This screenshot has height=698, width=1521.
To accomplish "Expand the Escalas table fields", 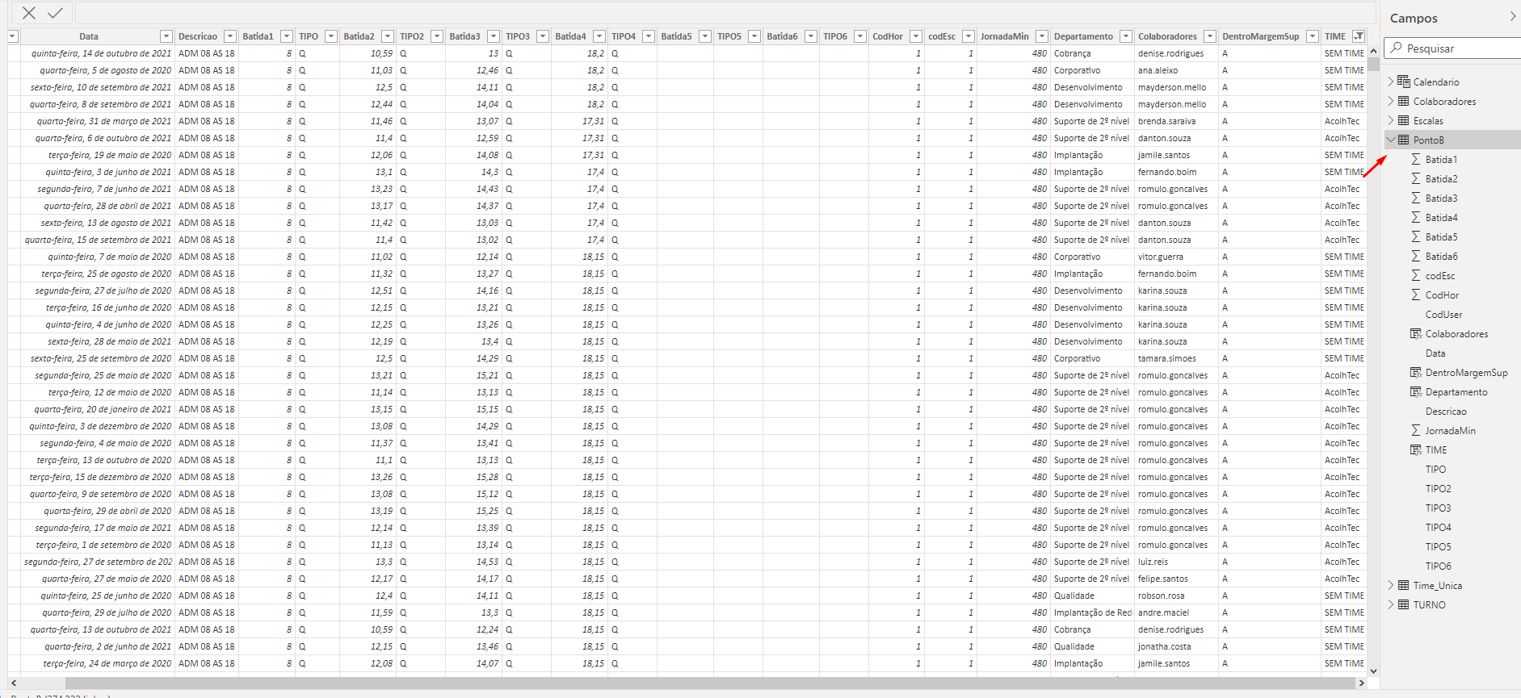I will click(1391, 120).
